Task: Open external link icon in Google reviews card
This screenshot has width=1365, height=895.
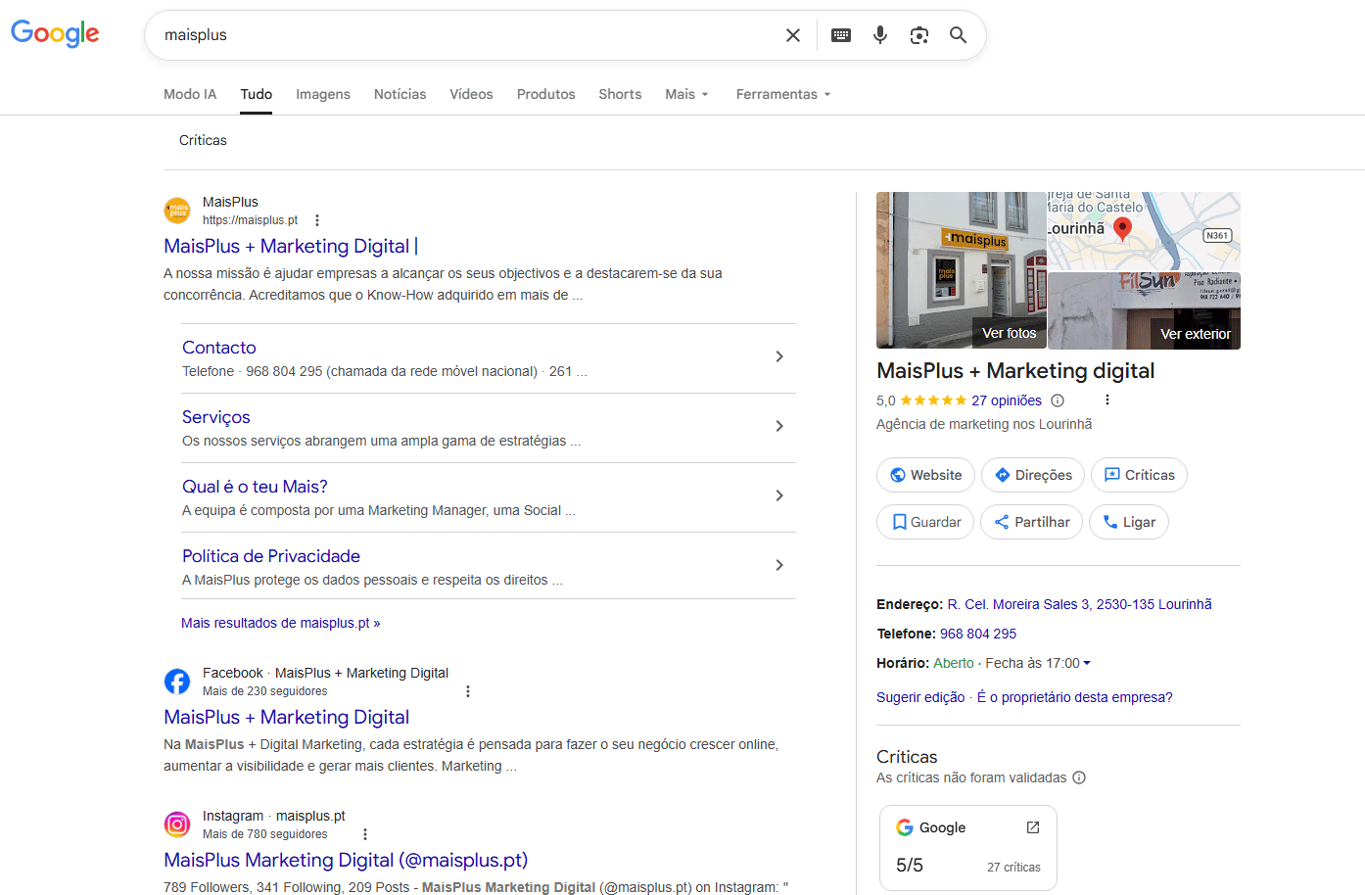Action: pyautogui.click(x=1033, y=827)
